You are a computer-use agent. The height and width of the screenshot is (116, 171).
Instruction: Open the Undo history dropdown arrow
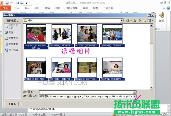(14, 3)
